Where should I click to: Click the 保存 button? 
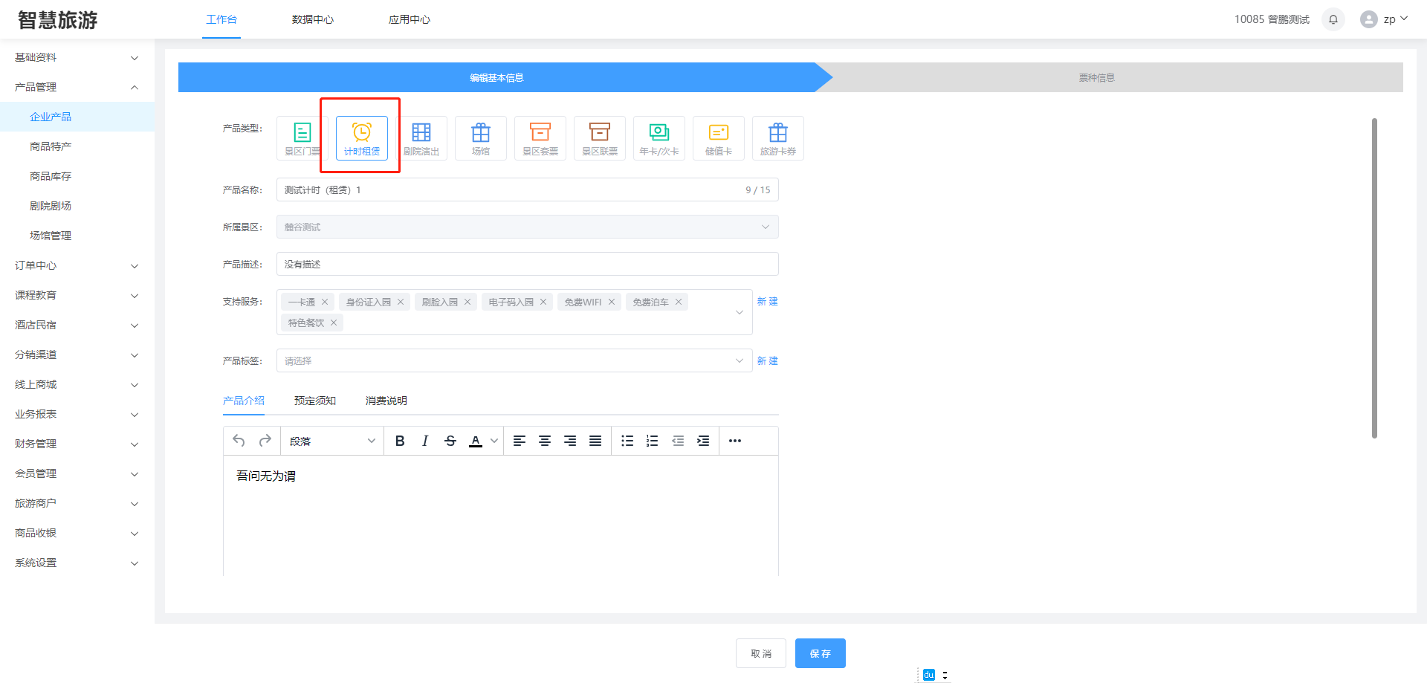point(820,653)
